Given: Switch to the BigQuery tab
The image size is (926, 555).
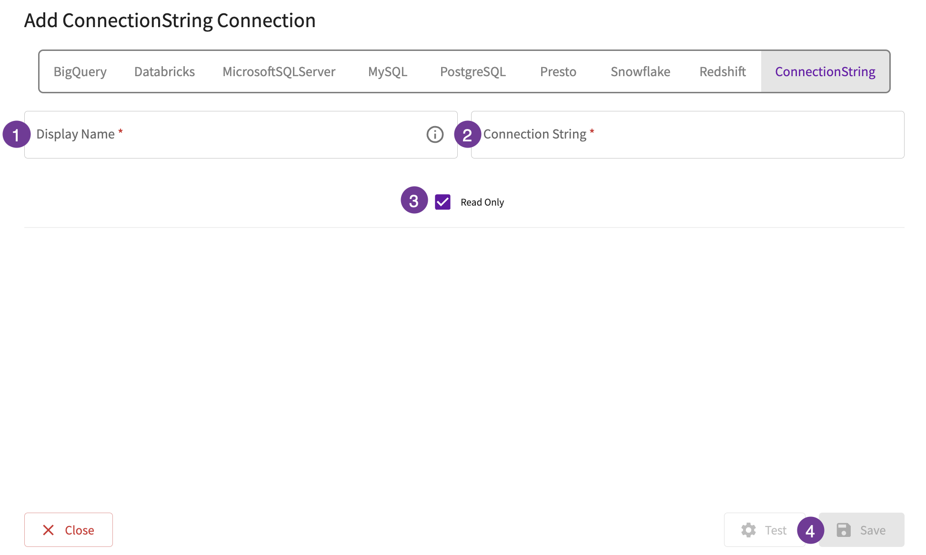Looking at the screenshot, I should tap(80, 71).
